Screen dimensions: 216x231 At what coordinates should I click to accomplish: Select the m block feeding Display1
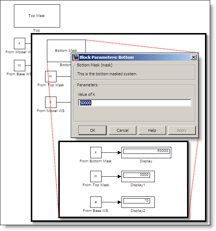point(96,176)
